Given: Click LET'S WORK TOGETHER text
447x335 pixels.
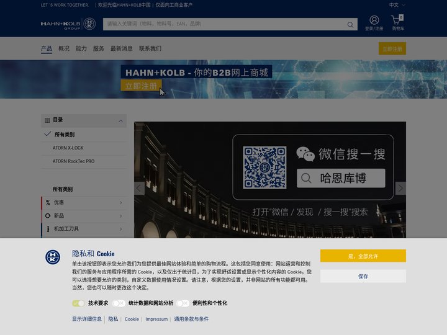Looking at the screenshot, I should [x=65, y=5].
